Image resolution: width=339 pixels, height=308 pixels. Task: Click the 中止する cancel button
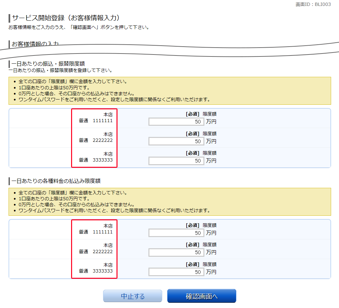[x=132, y=296]
